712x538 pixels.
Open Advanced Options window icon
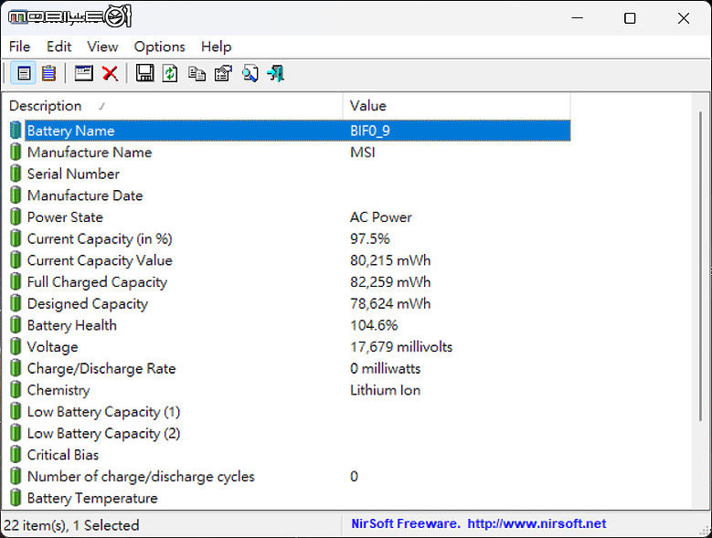click(84, 73)
